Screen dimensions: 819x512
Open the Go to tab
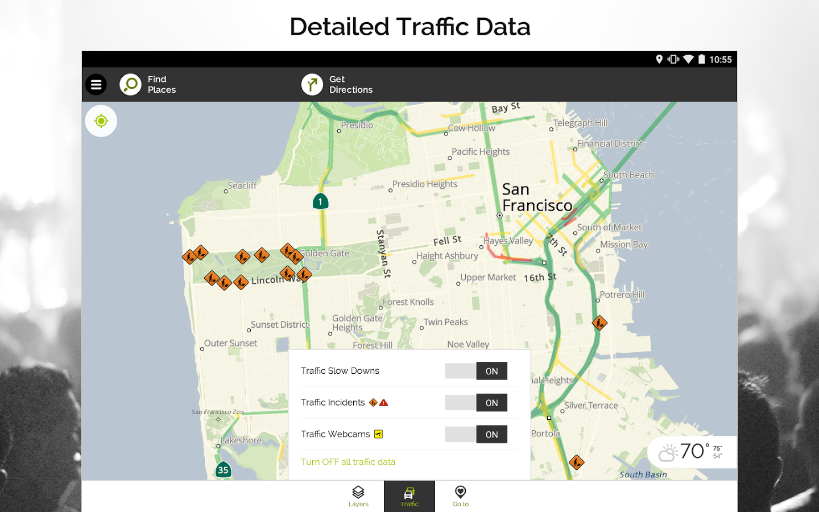(461, 496)
